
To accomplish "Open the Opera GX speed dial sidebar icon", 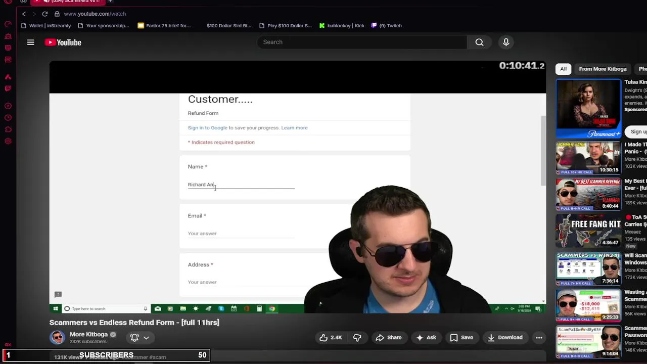I will pos(8,24).
